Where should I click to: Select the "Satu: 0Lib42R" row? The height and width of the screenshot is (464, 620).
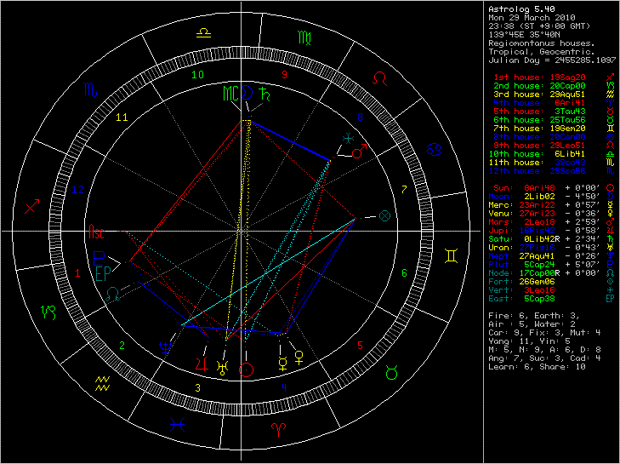click(x=552, y=239)
